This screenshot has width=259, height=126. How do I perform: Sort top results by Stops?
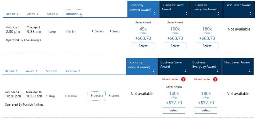tap(53, 14)
